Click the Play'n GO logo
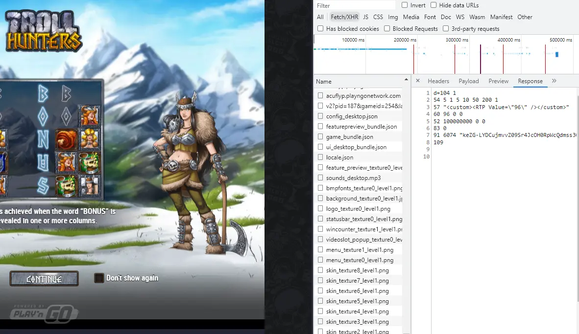The width and height of the screenshot is (579, 334). [x=44, y=313]
